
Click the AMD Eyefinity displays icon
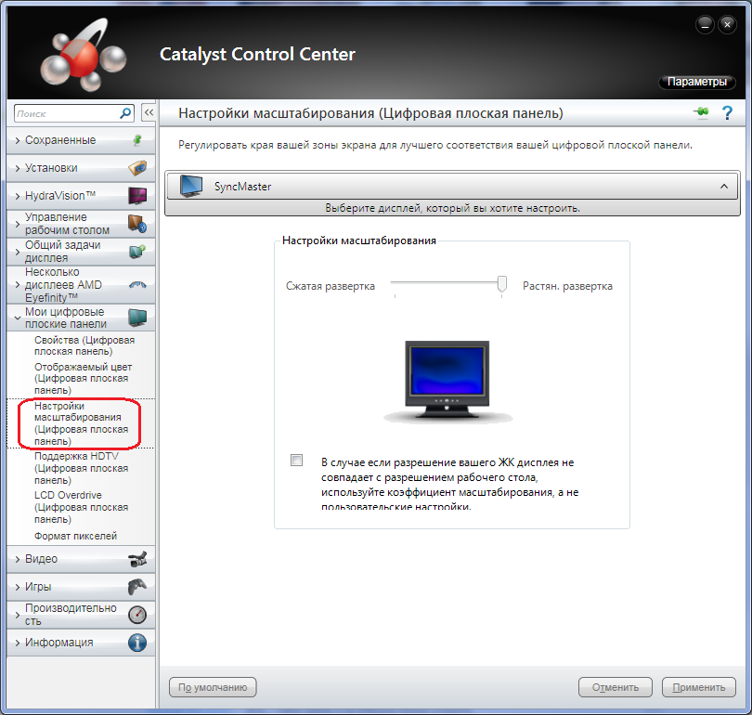137,285
